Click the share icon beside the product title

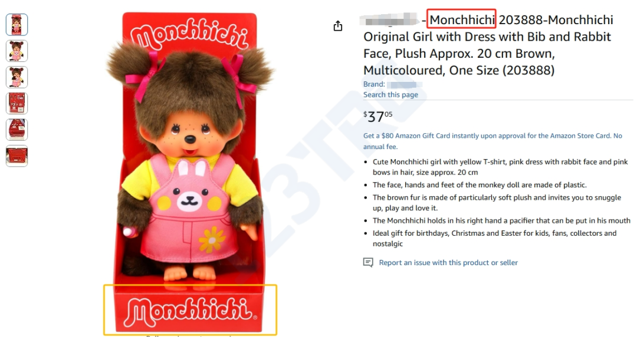pos(337,26)
